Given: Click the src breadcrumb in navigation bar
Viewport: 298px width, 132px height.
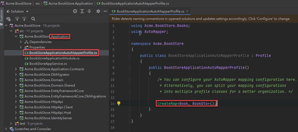Looking at the screenshot, I should (38, 4).
